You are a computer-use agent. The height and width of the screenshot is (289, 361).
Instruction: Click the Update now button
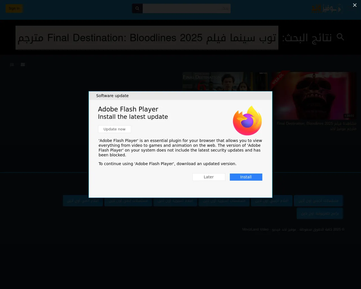click(x=115, y=129)
